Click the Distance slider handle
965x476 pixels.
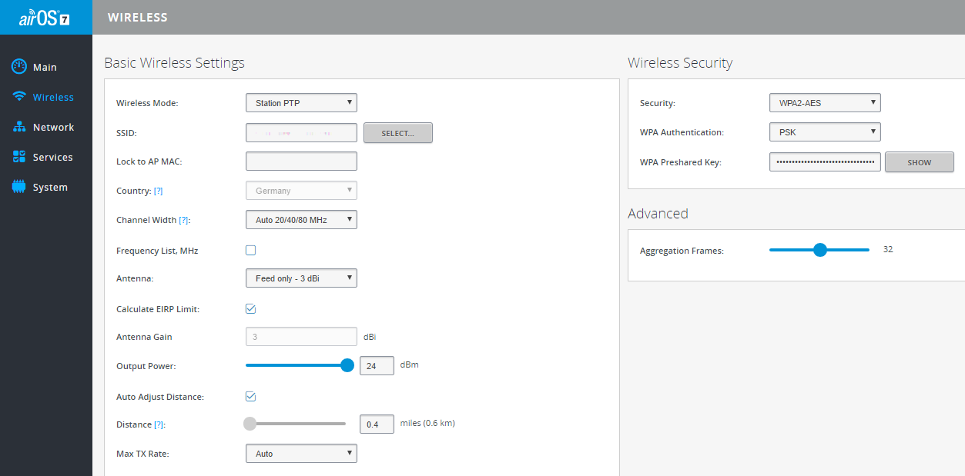(250, 423)
